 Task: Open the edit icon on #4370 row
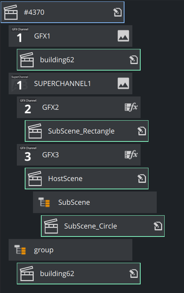[118, 12]
